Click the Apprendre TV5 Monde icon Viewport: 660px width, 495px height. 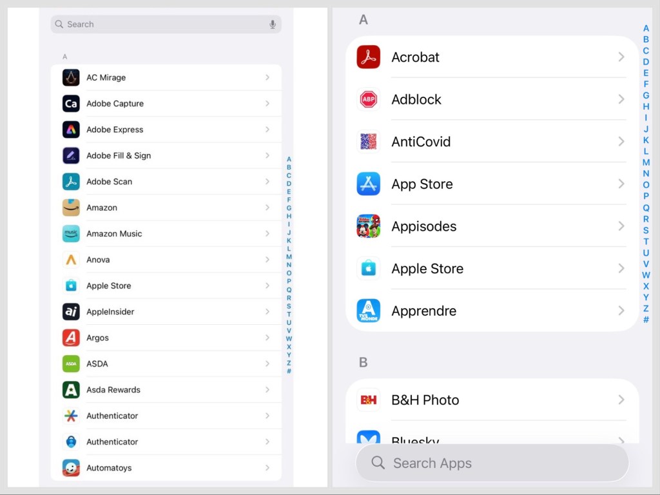(369, 311)
